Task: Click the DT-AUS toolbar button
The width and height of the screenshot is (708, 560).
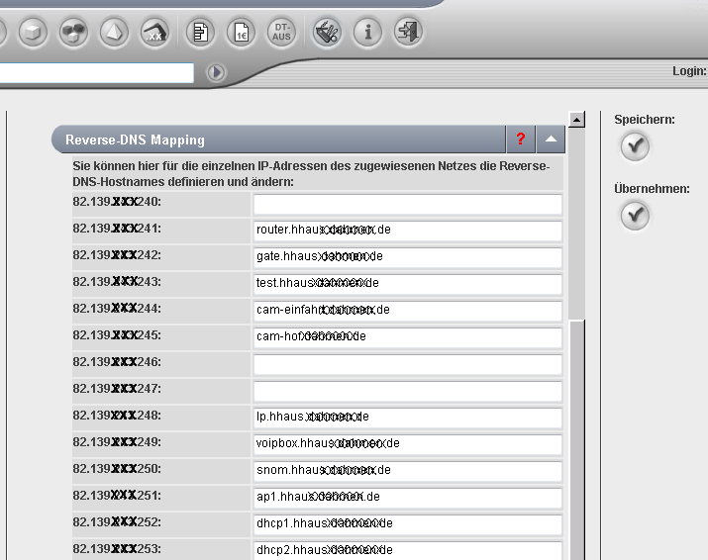Action: tap(281, 33)
